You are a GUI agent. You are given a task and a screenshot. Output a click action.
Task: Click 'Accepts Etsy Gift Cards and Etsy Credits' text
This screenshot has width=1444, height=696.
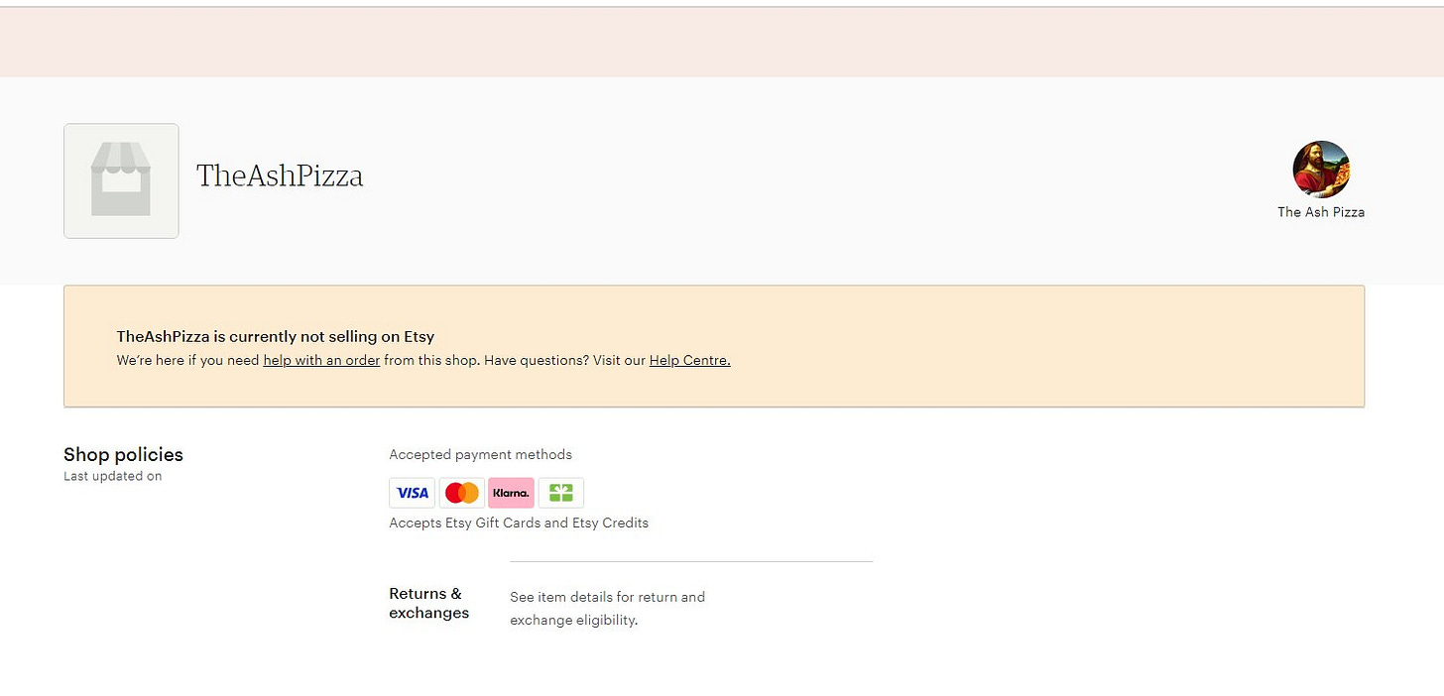tap(519, 522)
